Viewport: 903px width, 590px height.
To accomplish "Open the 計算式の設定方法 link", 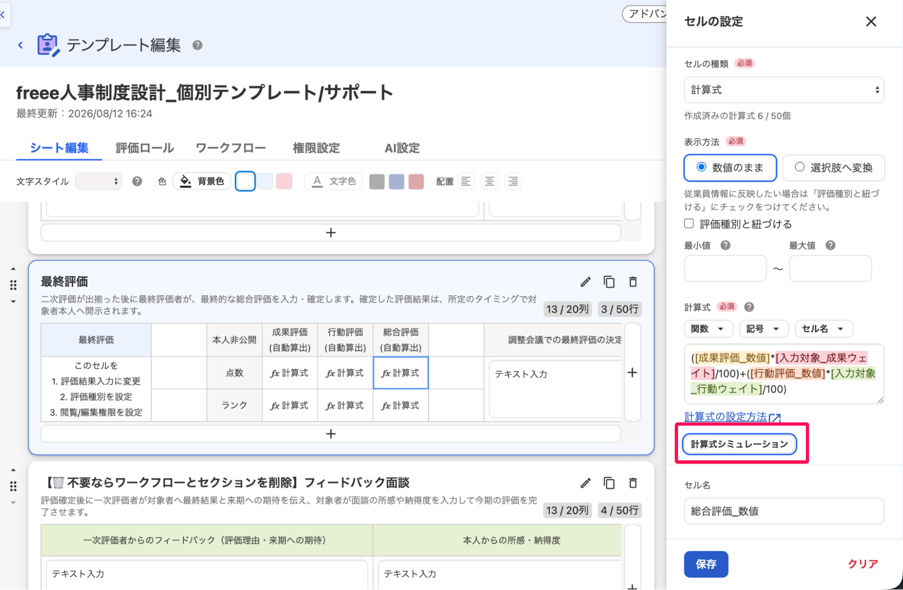I will click(x=732, y=417).
